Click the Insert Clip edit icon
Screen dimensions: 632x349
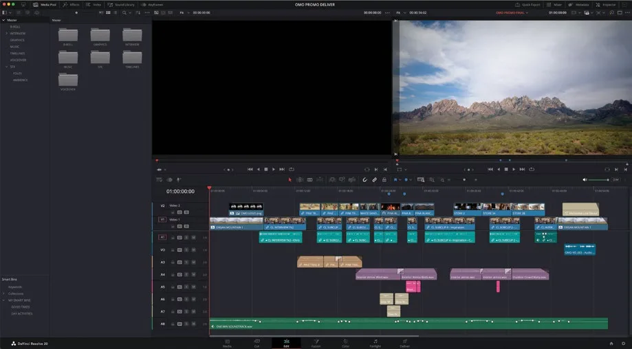tap(332, 179)
